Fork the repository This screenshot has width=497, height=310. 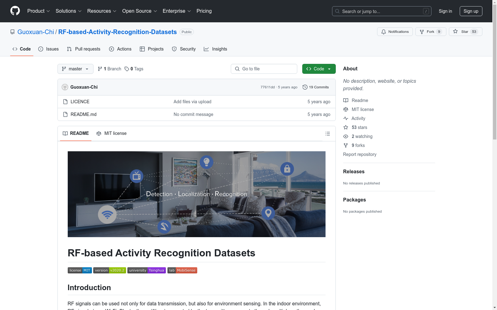pyautogui.click(x=430, y=32)
